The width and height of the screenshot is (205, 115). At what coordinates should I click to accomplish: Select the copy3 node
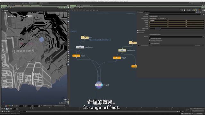point(117,57)
